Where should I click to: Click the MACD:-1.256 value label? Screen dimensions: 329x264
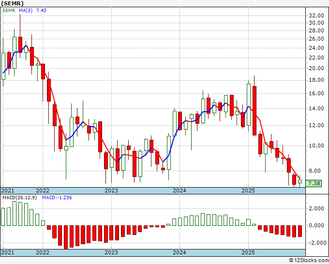coord(57,198)
